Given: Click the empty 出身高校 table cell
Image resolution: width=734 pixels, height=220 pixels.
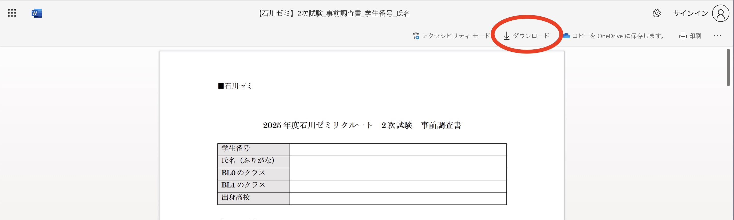Looking at the screenshot, I should click(398, 198).
